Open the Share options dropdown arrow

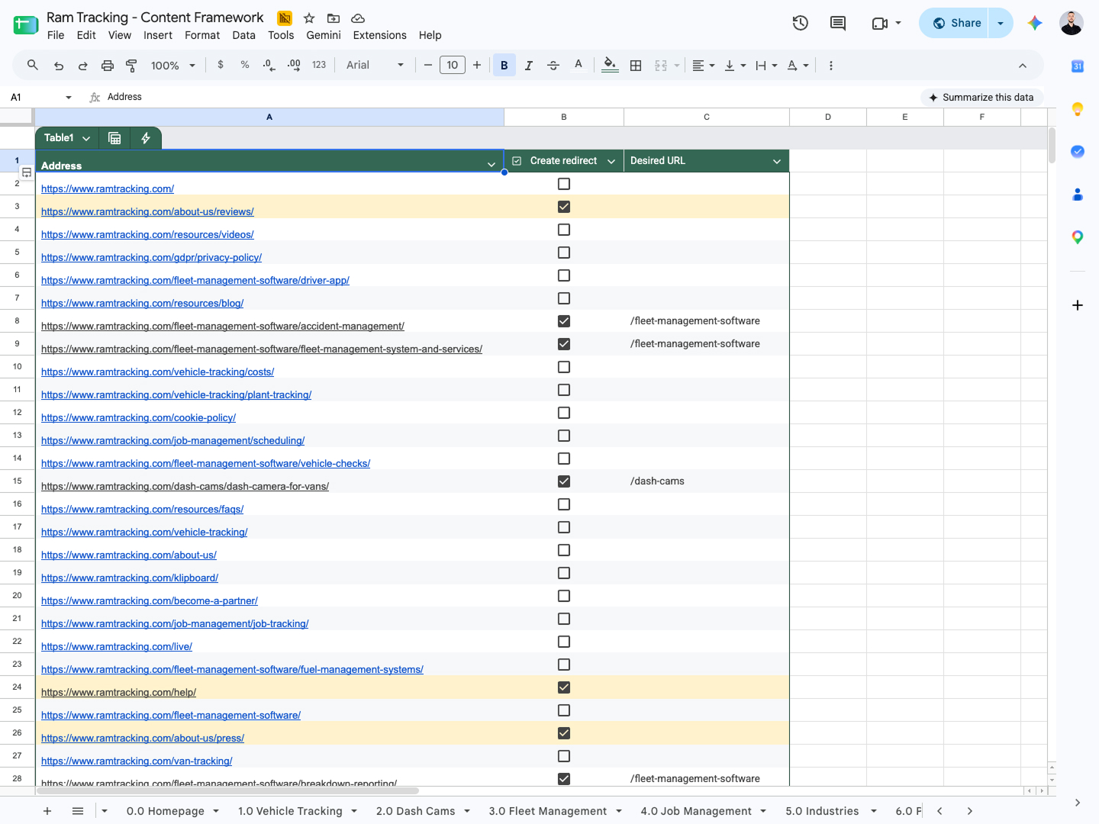(1001, 23)
